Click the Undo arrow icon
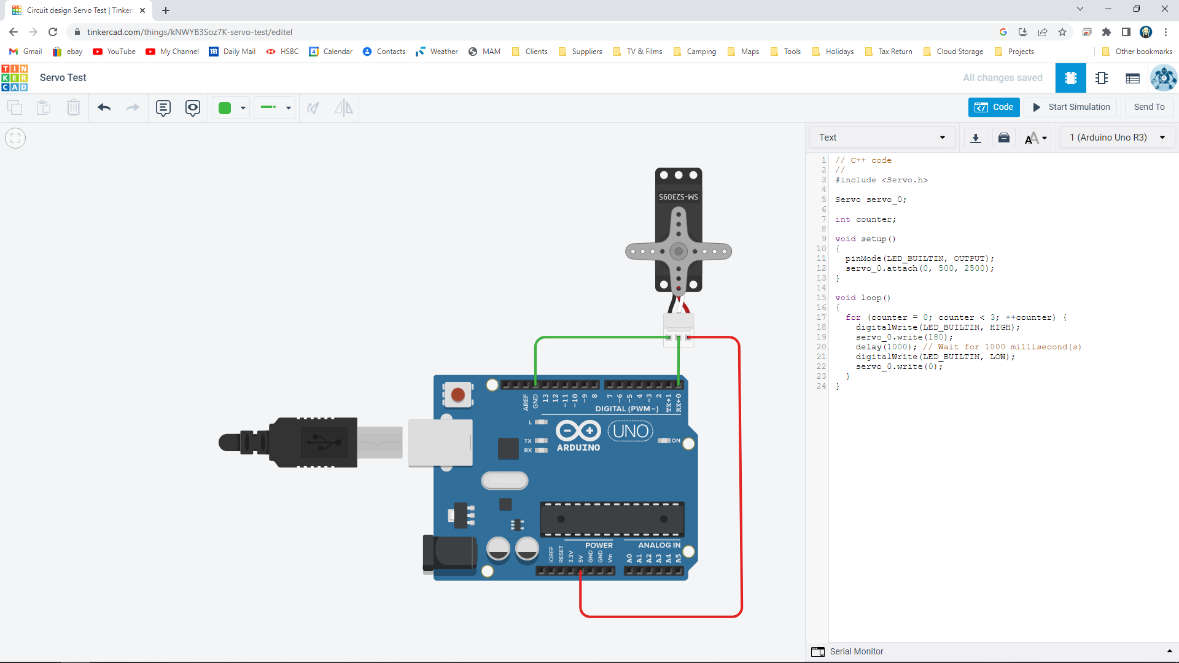1179x663 pixels. point(104,108)
